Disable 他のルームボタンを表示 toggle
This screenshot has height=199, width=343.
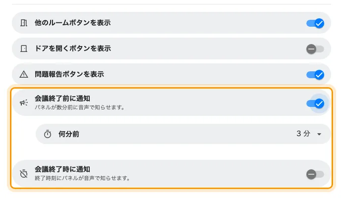[315, 23]
